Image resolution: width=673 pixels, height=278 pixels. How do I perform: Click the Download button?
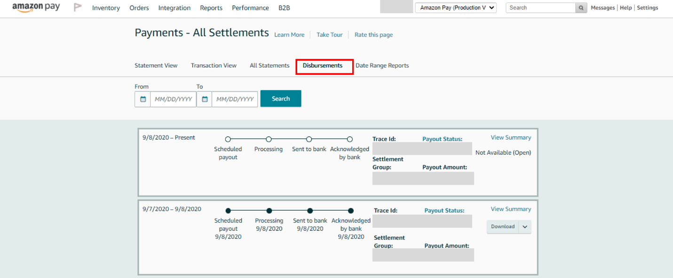[503, 227]
